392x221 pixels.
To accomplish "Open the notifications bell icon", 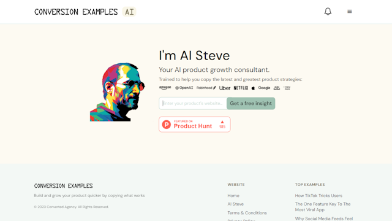I will tap(328, 12).
